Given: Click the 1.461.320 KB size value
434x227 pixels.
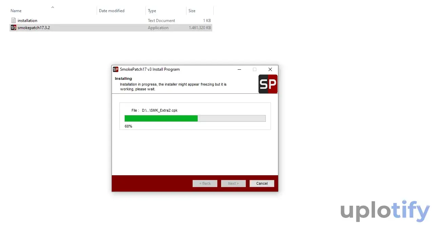Looking at the screenshot, I should pyautogui.click(x=200, y=28).
